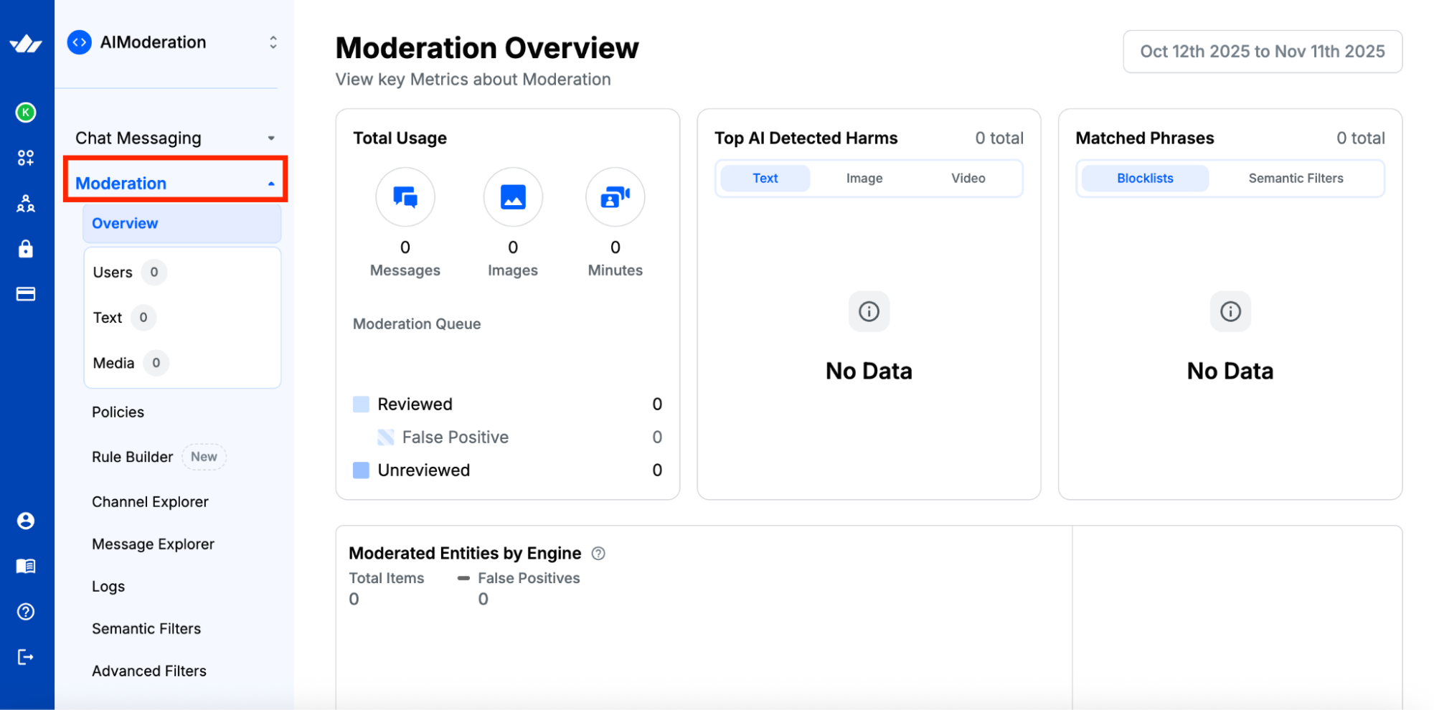
Task: Select the members icon in the sidebar
Action: tap(26, 204)
